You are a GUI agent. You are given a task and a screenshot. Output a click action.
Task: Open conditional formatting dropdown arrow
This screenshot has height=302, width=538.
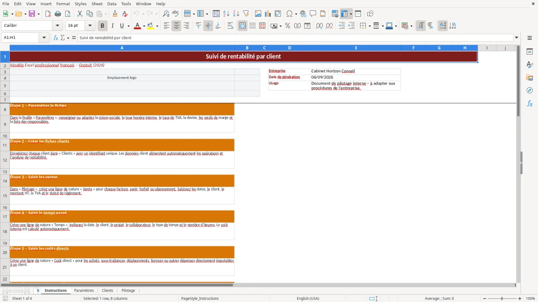411,26
